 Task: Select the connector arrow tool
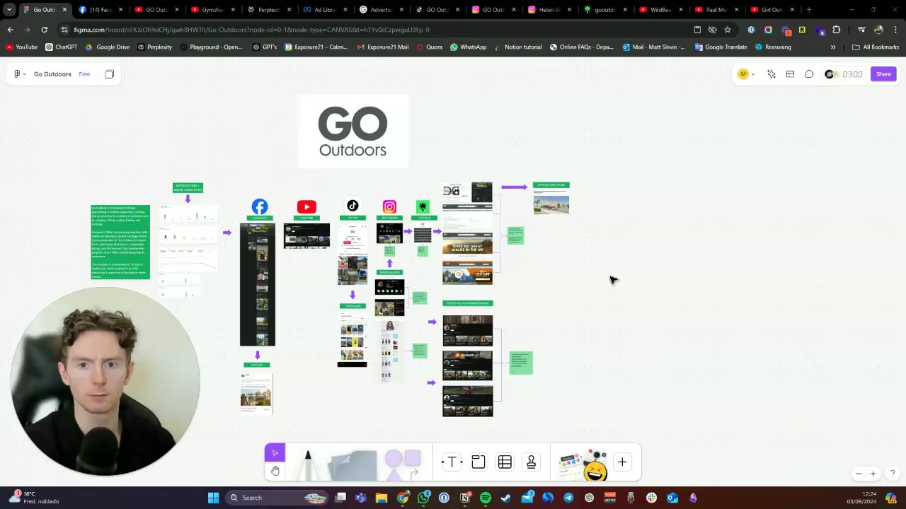[414, 472]
